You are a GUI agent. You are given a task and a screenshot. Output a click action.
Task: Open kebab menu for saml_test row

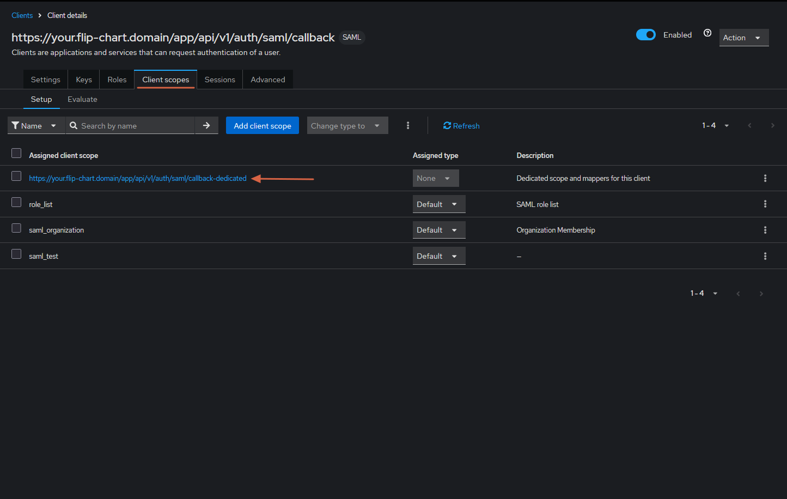[765, 256]
